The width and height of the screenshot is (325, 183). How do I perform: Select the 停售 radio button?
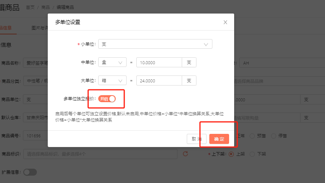click(274, 136)
